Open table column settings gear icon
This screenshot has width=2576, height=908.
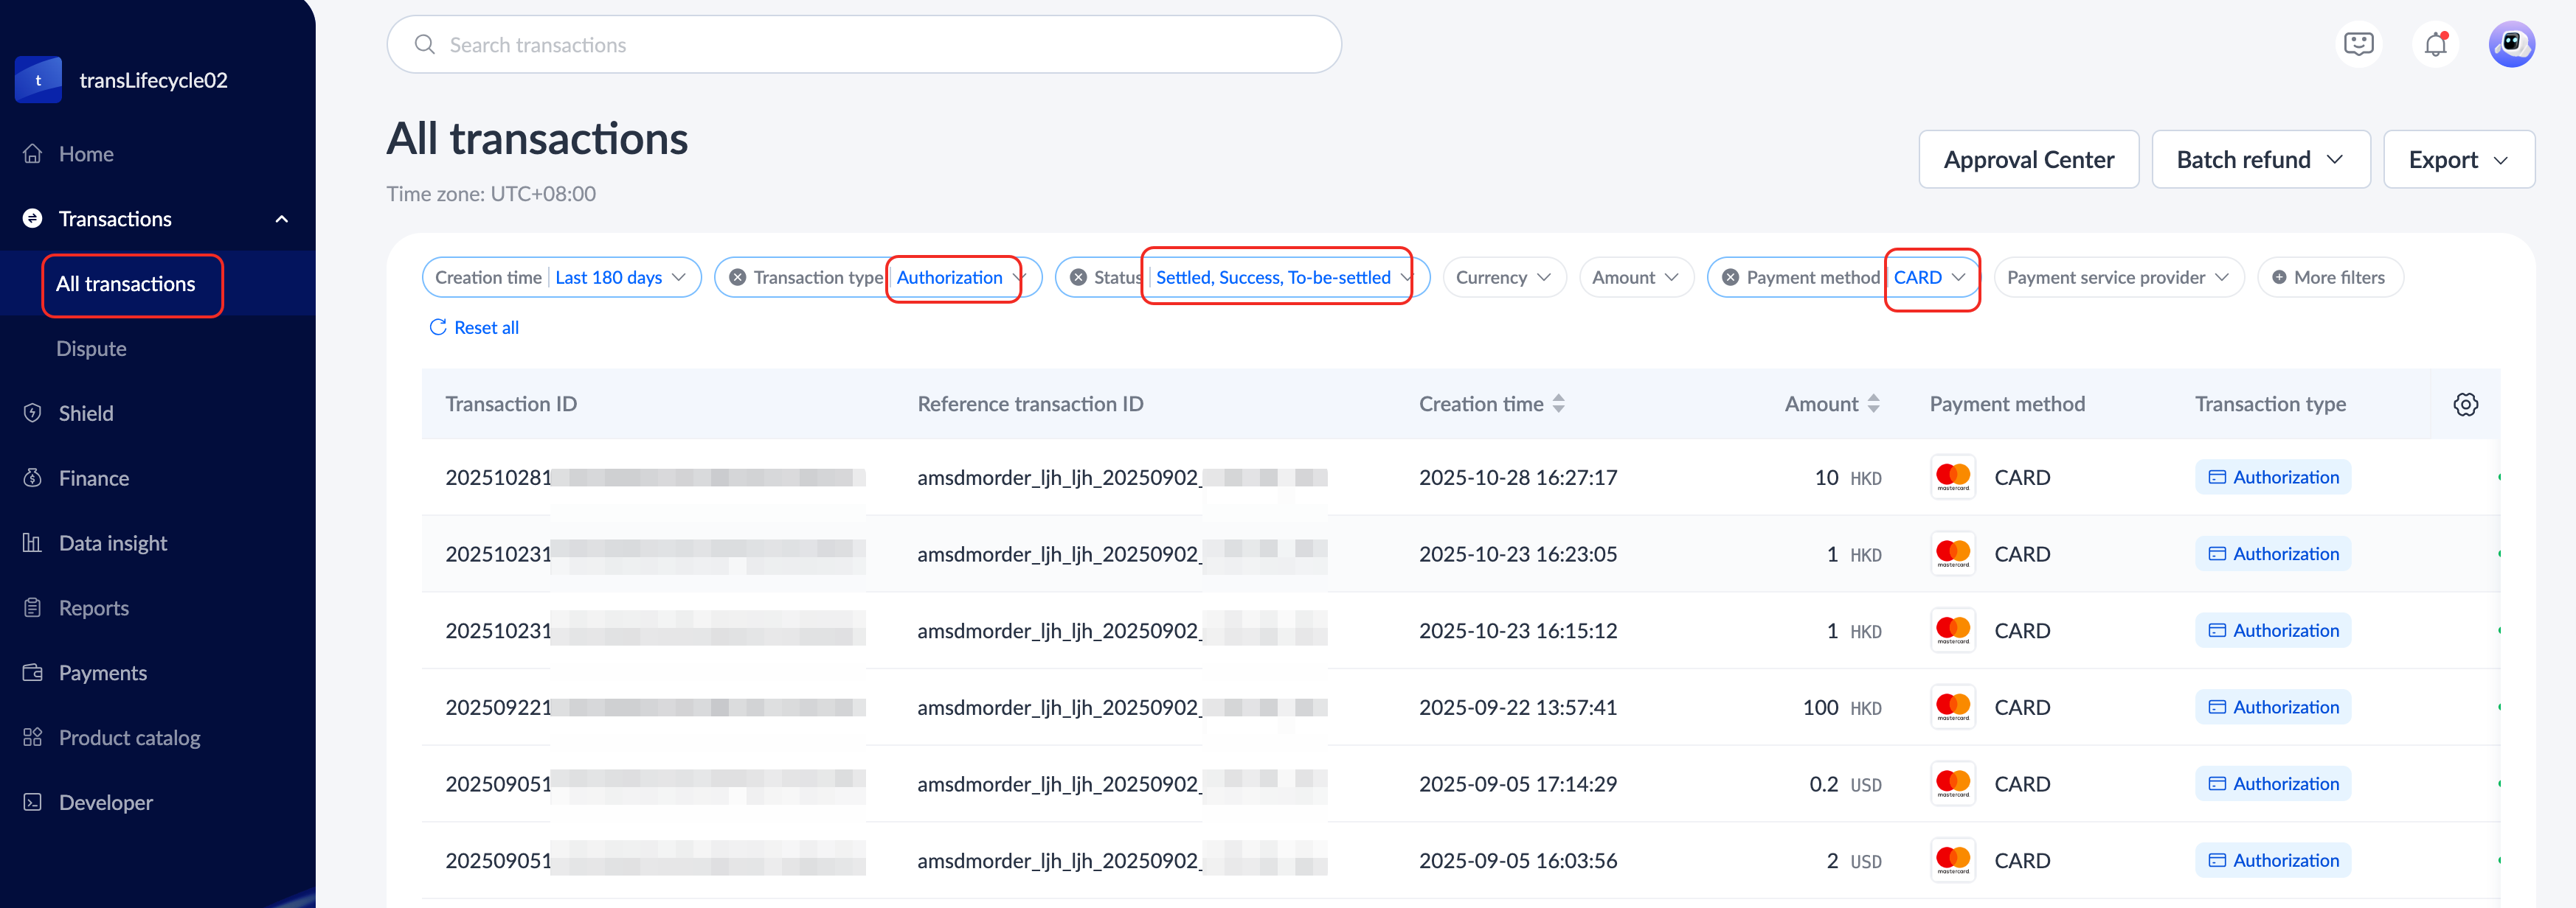point(2465,405)
